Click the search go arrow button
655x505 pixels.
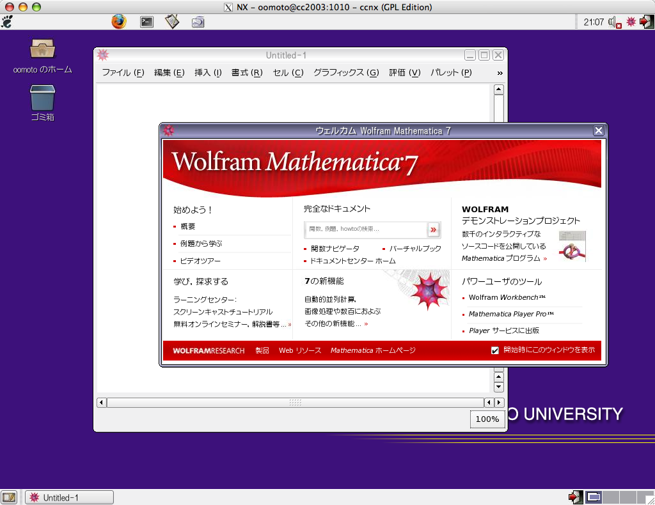(x=433, y=229)
